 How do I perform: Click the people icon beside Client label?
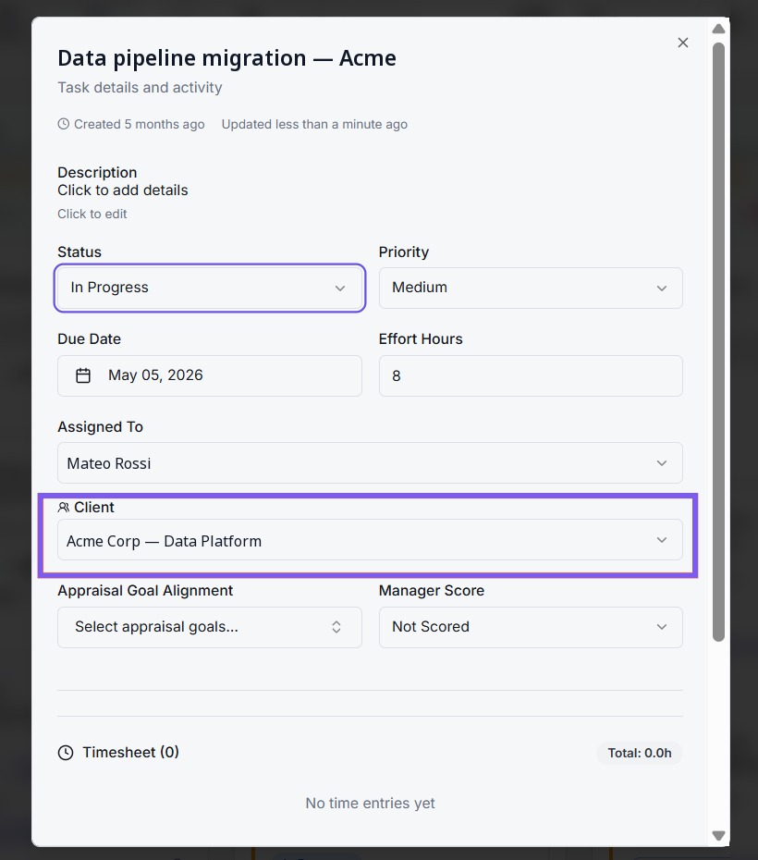64,508
